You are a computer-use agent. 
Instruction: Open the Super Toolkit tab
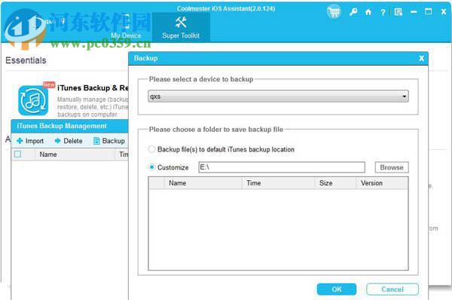coord(181,27)
